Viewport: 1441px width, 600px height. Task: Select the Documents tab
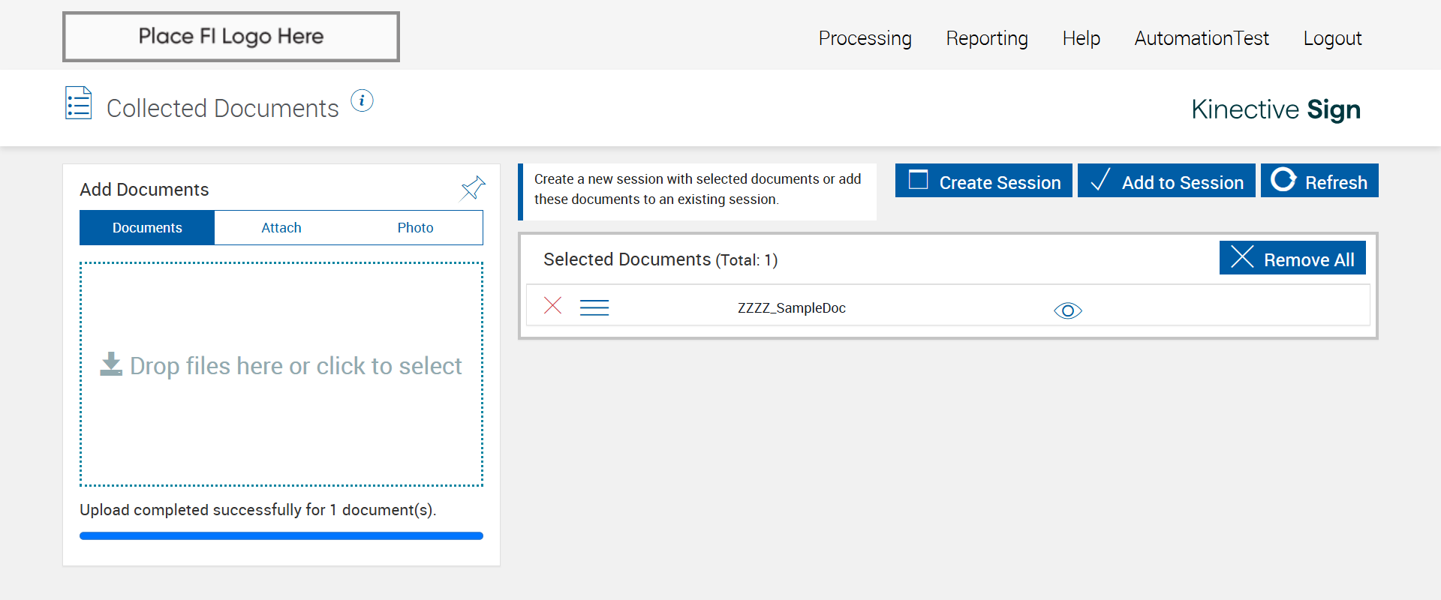147,228
